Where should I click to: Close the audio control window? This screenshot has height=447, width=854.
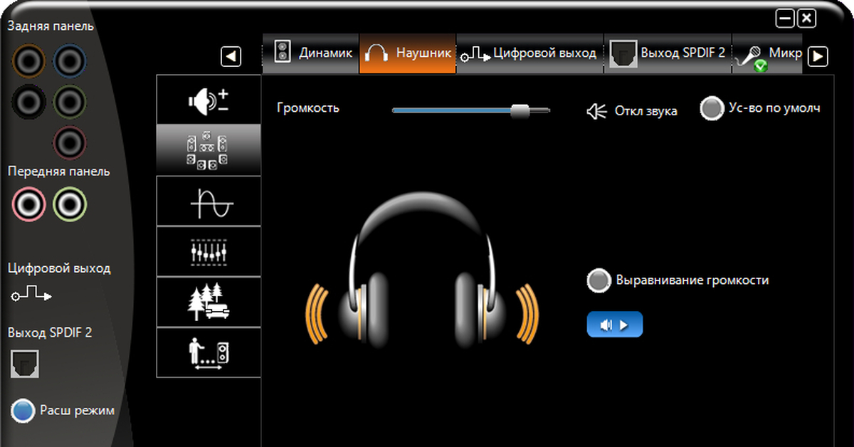(x=806, y=18)
